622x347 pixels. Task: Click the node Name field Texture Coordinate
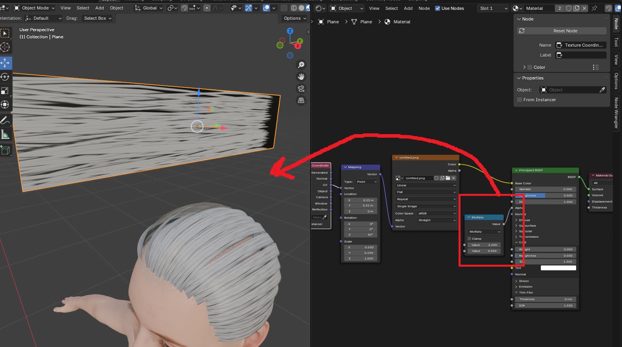coord(581,45)
